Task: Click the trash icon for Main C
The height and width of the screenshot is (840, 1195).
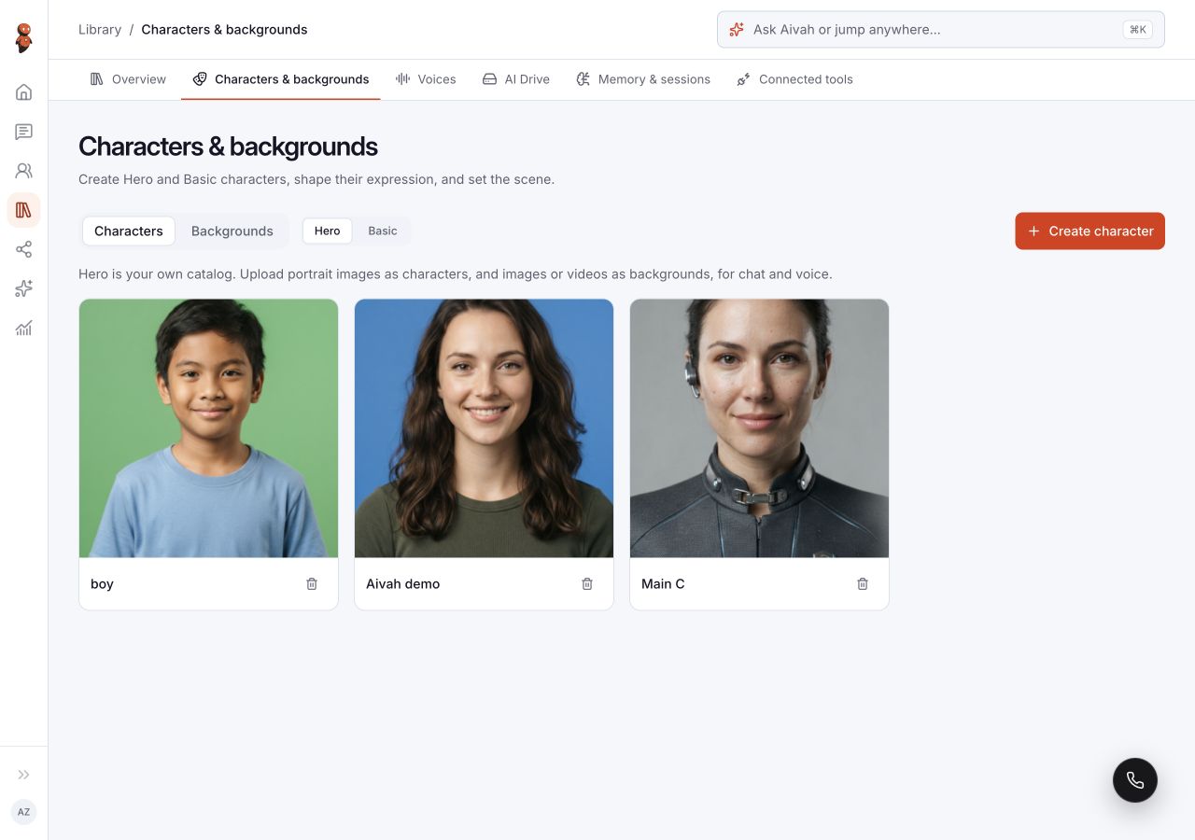Action: tap(863, 583)
